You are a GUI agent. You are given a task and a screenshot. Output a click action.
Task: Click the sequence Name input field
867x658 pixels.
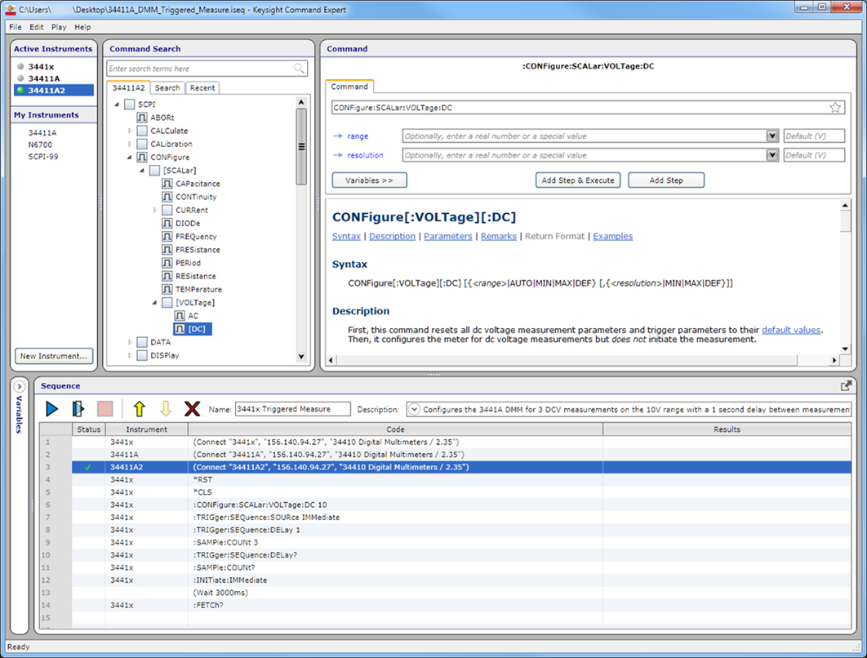click(292, 409)
